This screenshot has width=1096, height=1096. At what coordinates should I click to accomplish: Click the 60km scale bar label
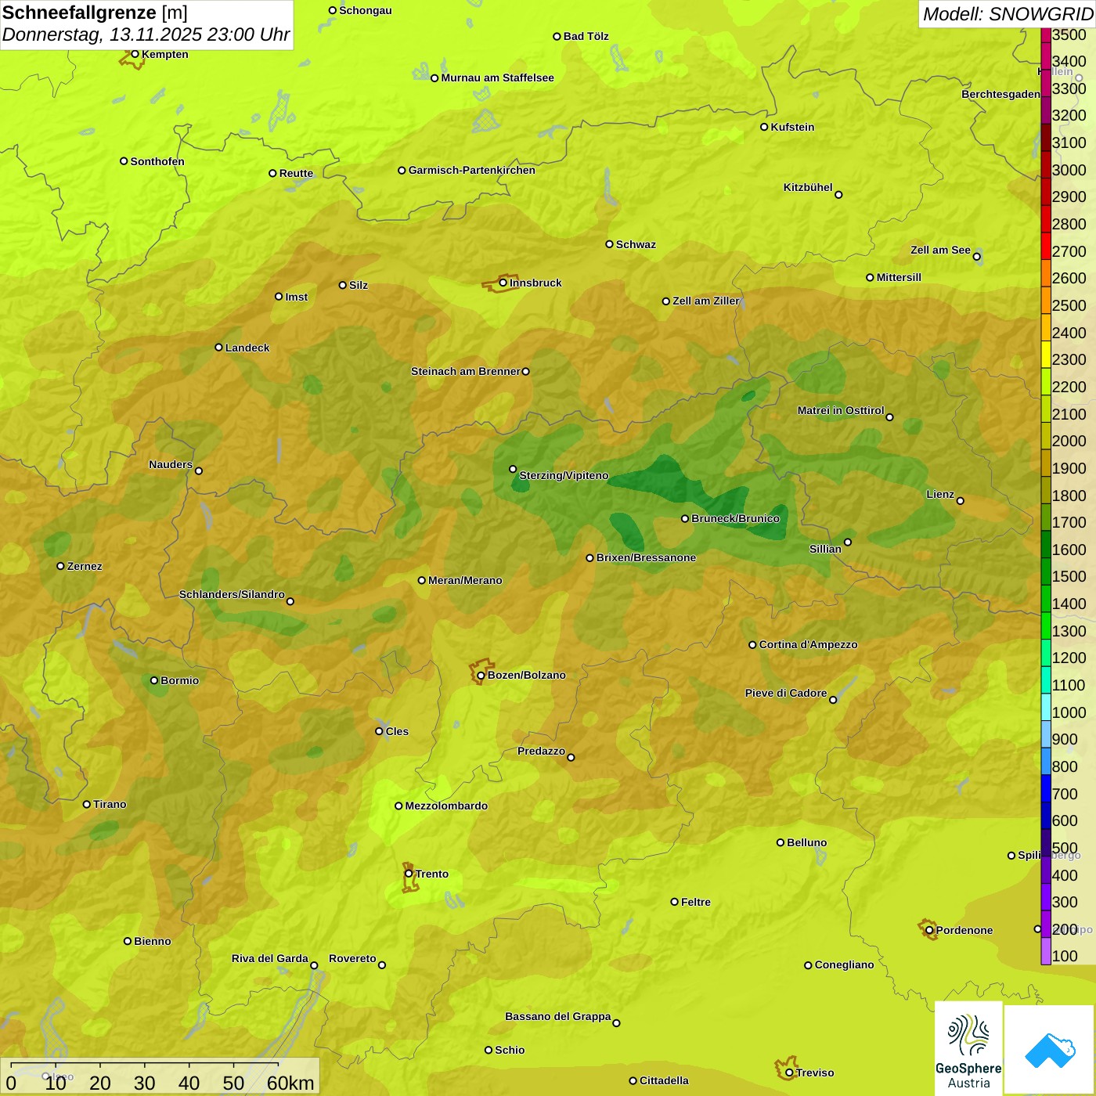pyautogui.click(x=290, y=1083)
